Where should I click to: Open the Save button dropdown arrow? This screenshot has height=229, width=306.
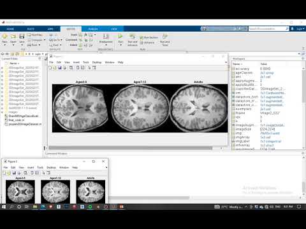[x=22, y=45]
